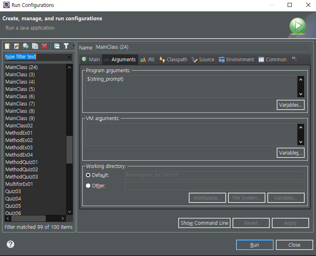This screenshot has height=256, width=316.
Task: Open the filter launch configurations icon
Action: coord(66,46)
